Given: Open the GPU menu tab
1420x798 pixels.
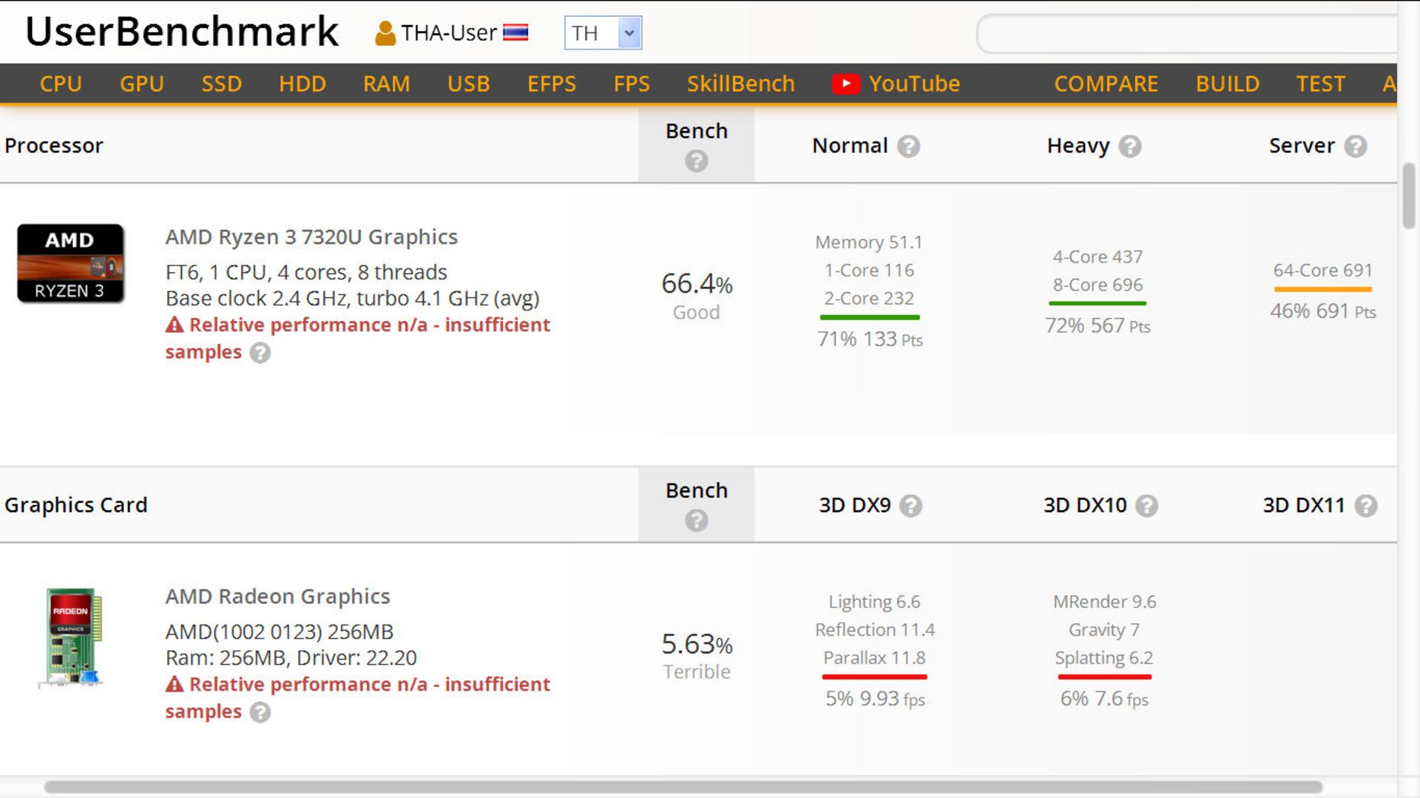Looking at the screenshot, I should [142, 84].
